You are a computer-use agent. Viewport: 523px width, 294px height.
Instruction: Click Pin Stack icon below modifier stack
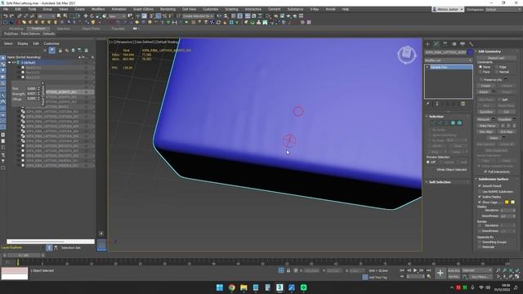428,104
